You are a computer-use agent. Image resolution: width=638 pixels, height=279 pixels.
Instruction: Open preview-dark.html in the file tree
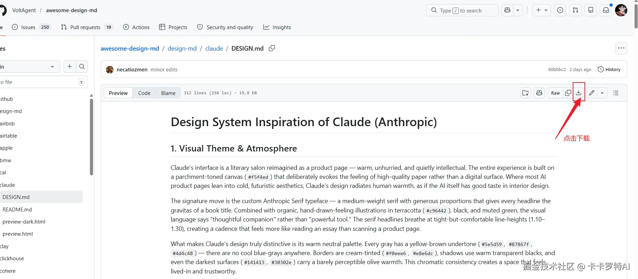[24, 222]
